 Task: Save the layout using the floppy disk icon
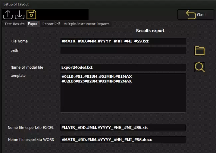(31, 15)
